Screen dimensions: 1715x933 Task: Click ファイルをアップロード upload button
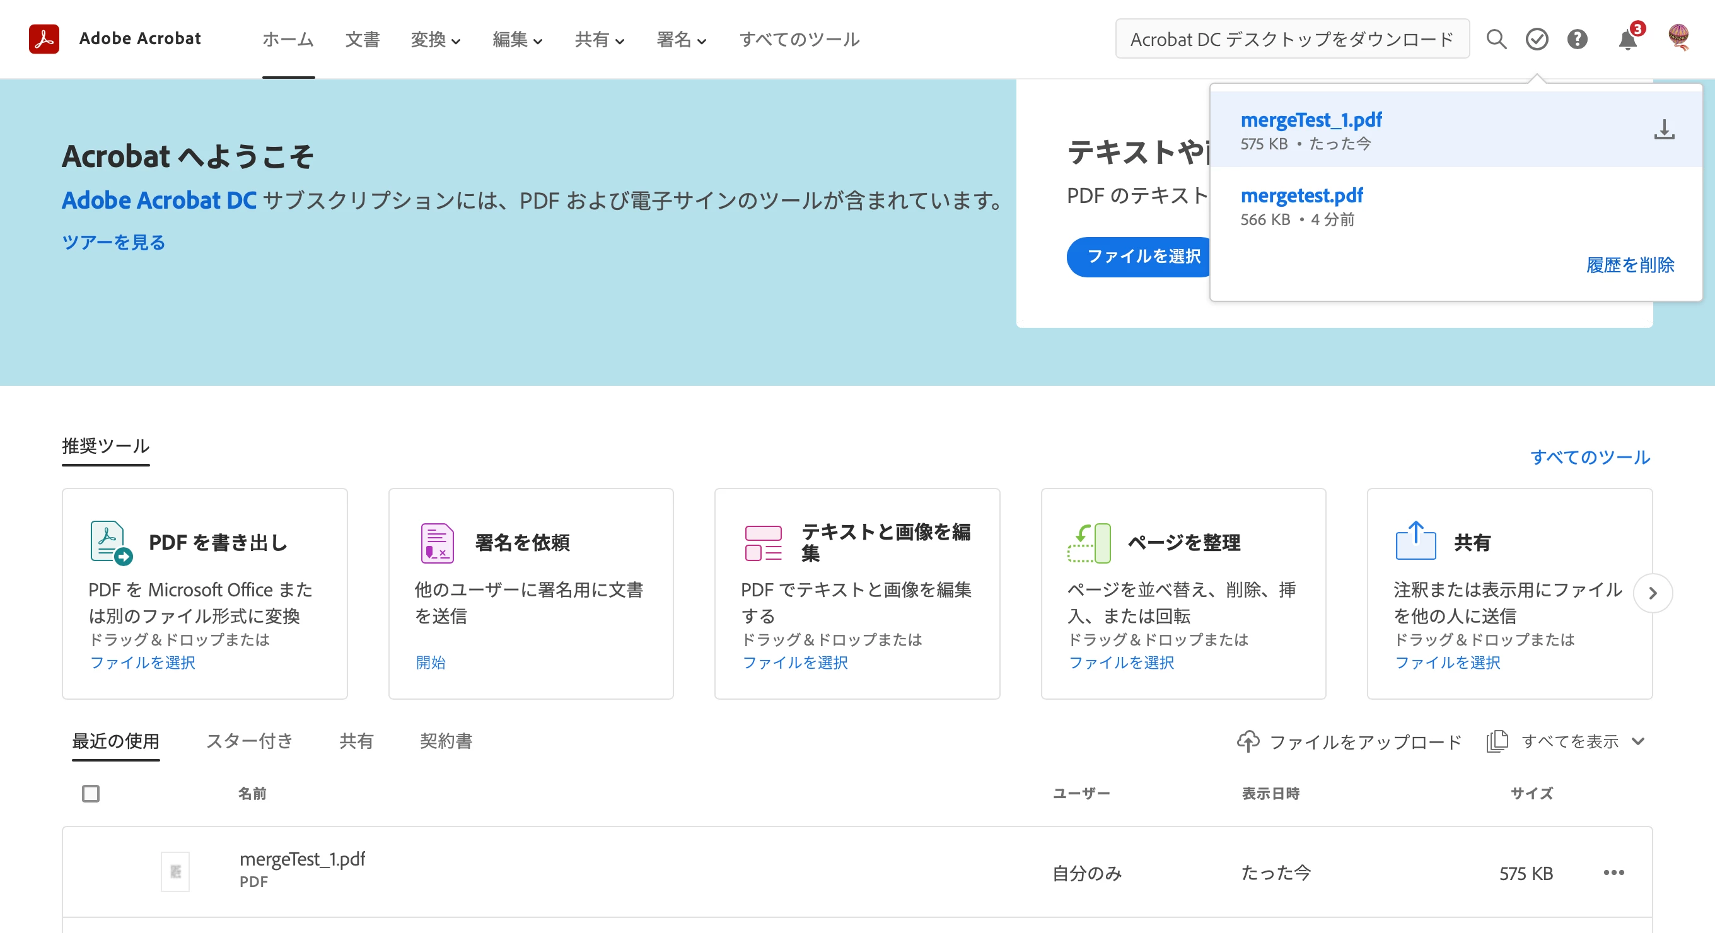(x=1349, y=741)
